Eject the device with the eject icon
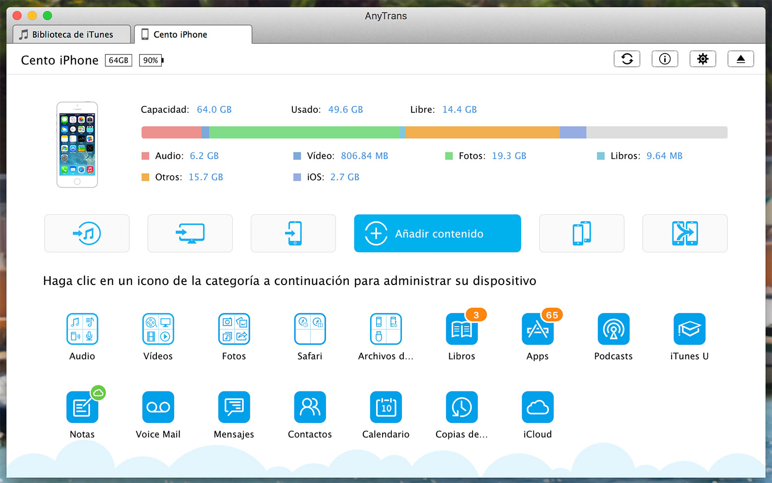Image resolution: width=772 pixels, height=483 pixels. [741, 59]
